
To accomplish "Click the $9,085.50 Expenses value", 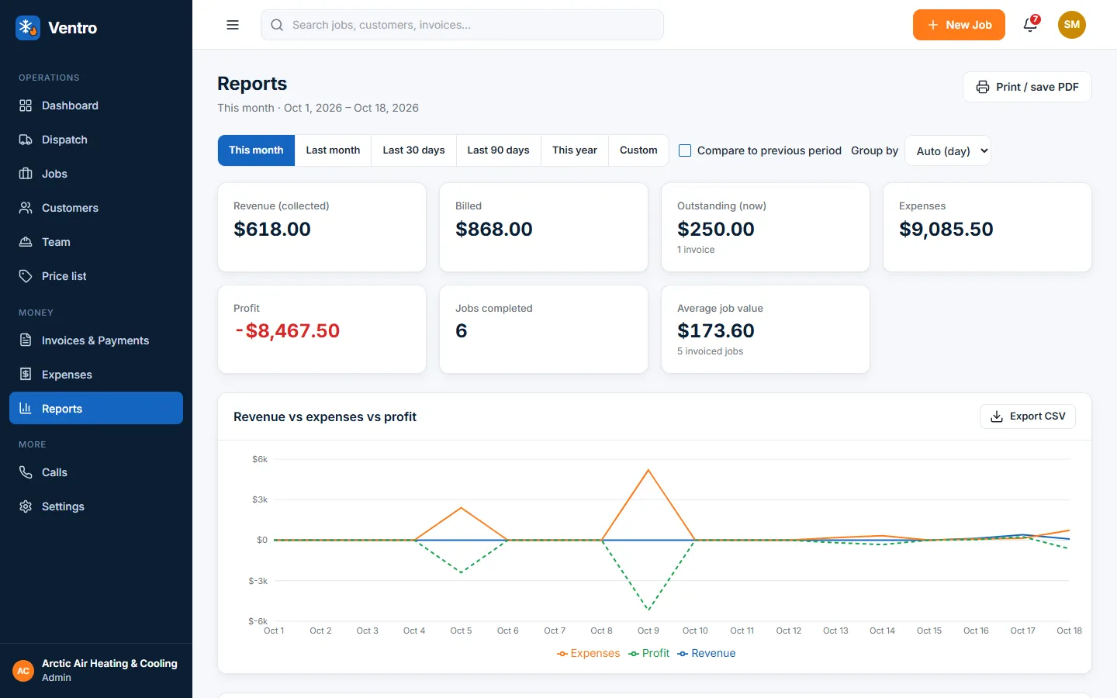I will (x=946, y=229).
